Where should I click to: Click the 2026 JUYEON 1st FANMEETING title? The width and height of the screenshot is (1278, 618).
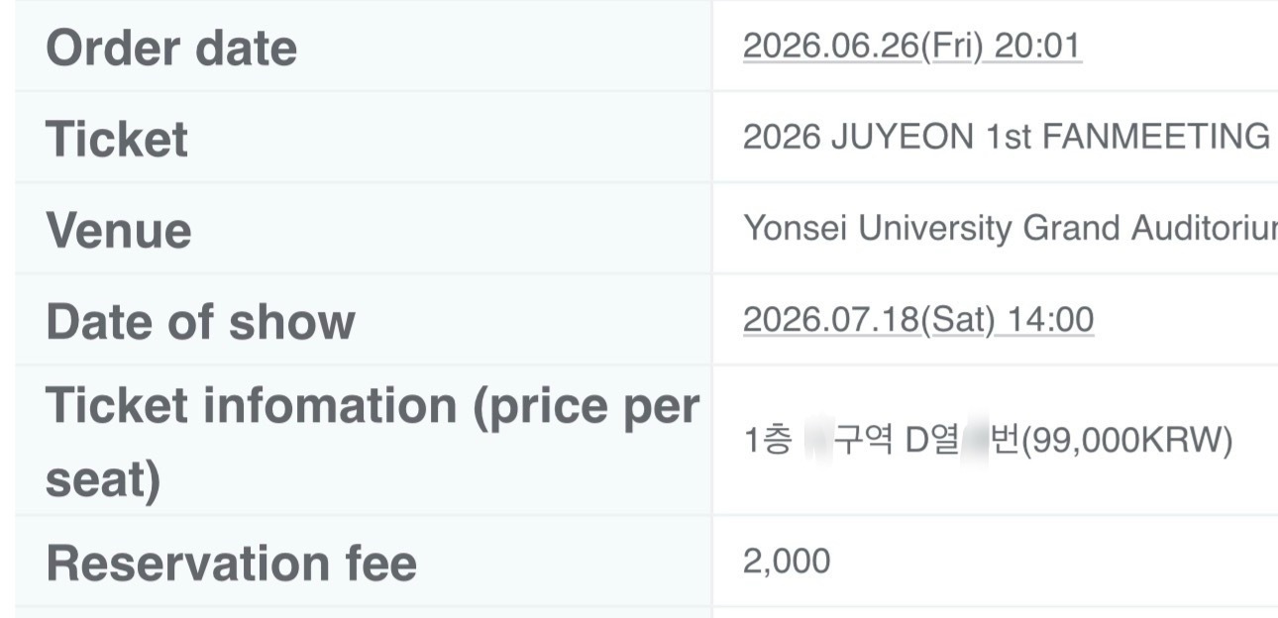tap(1007, 138)
